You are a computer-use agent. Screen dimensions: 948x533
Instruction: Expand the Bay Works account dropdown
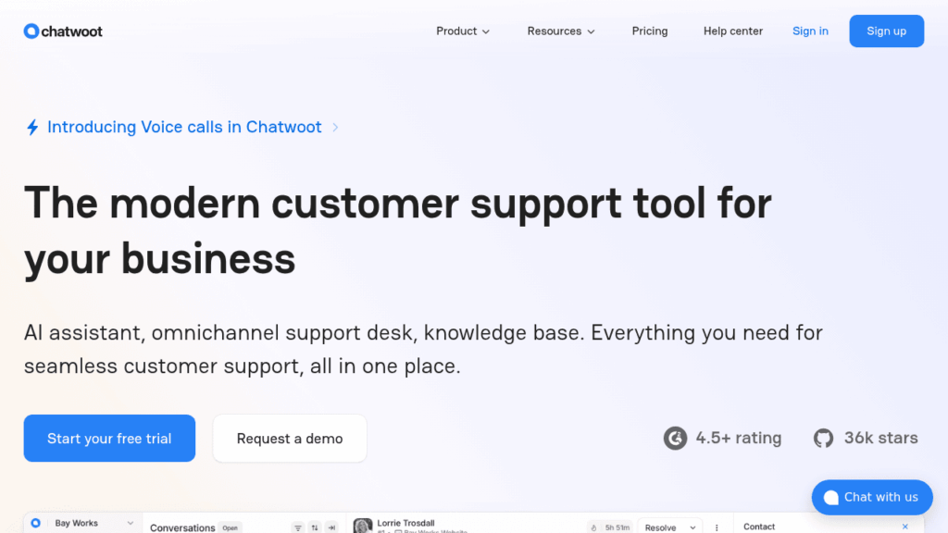coord(130,524)
